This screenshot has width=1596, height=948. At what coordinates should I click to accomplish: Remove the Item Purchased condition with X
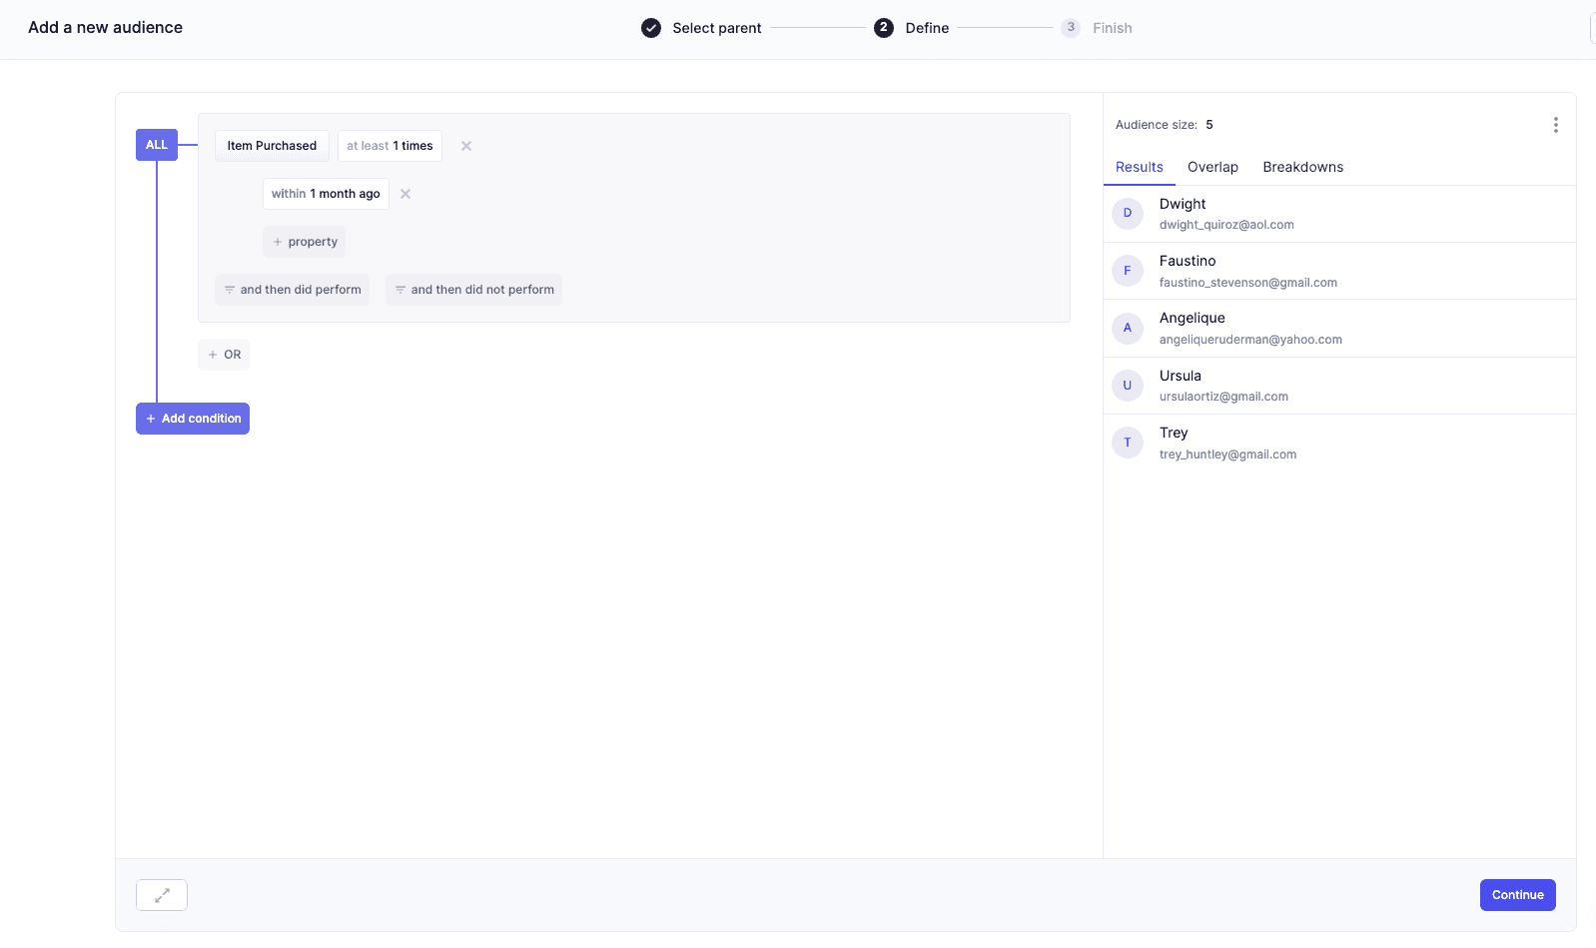(466, 146)
